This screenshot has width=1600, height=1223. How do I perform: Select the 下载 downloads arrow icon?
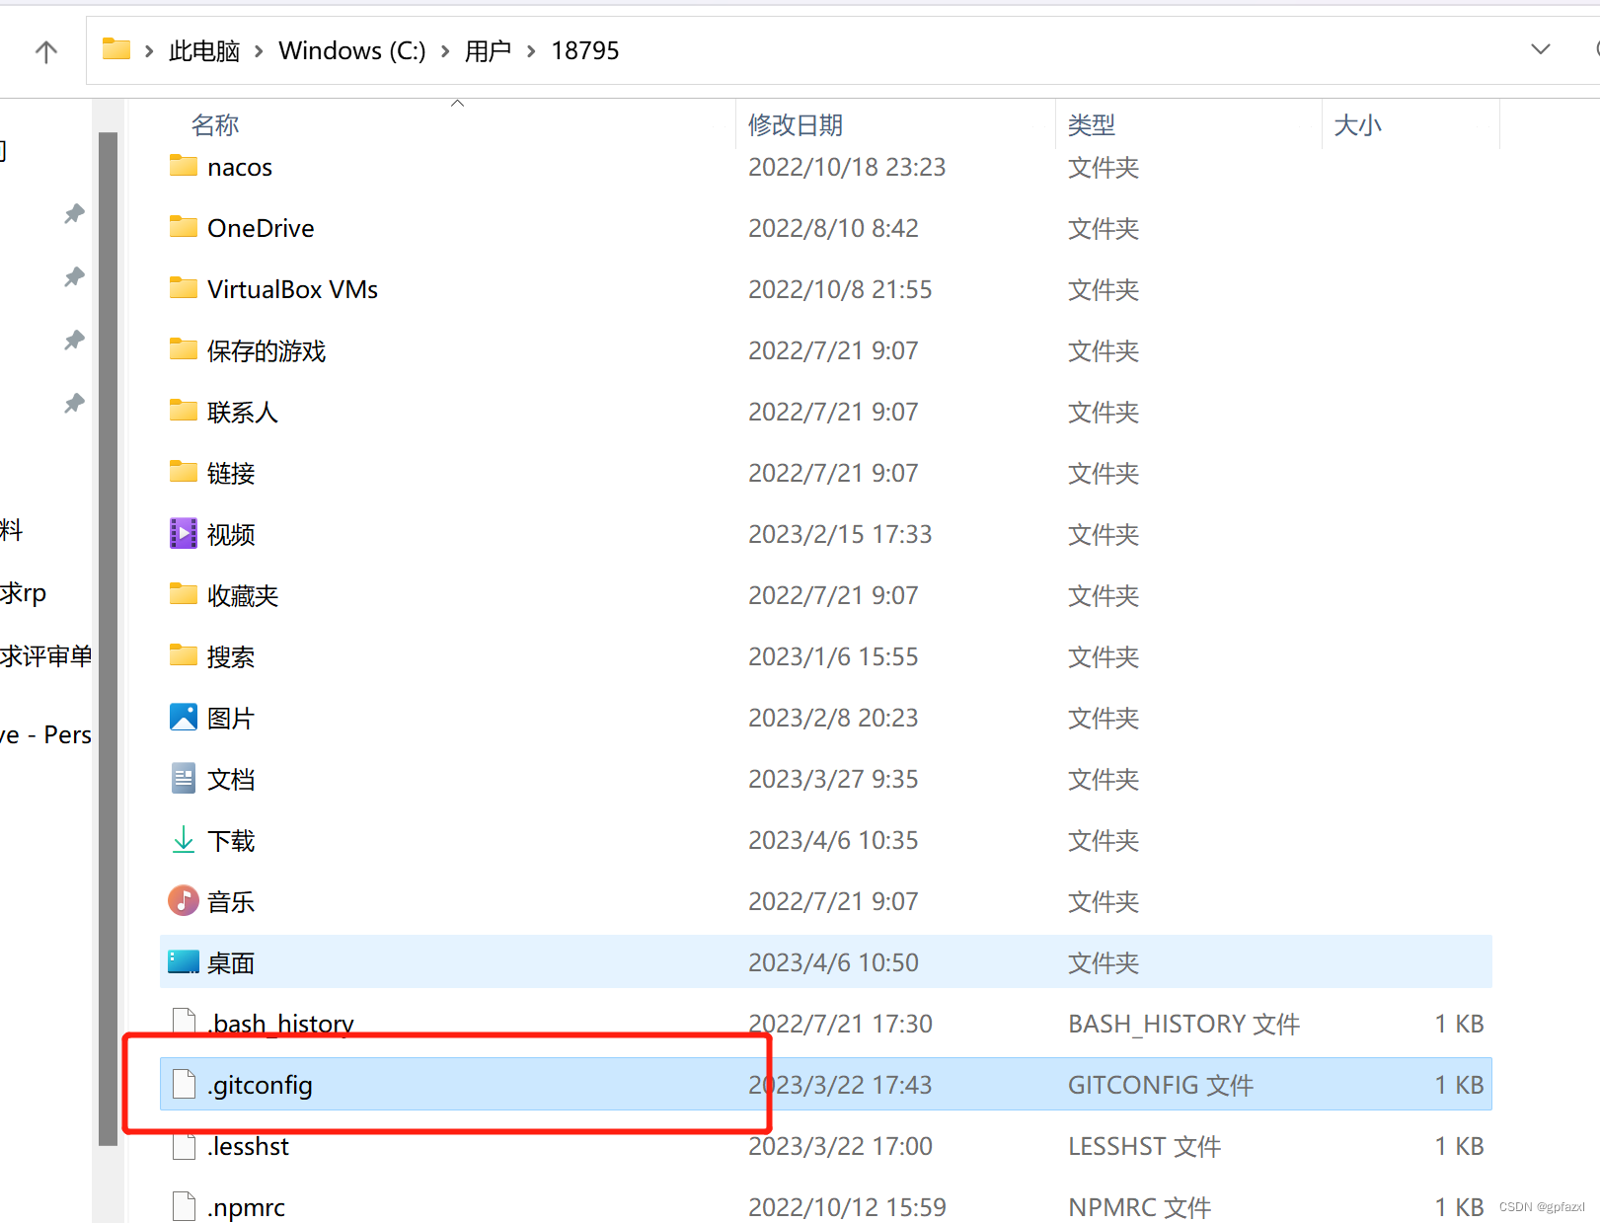pyautogui.click(x=184, y=839)
